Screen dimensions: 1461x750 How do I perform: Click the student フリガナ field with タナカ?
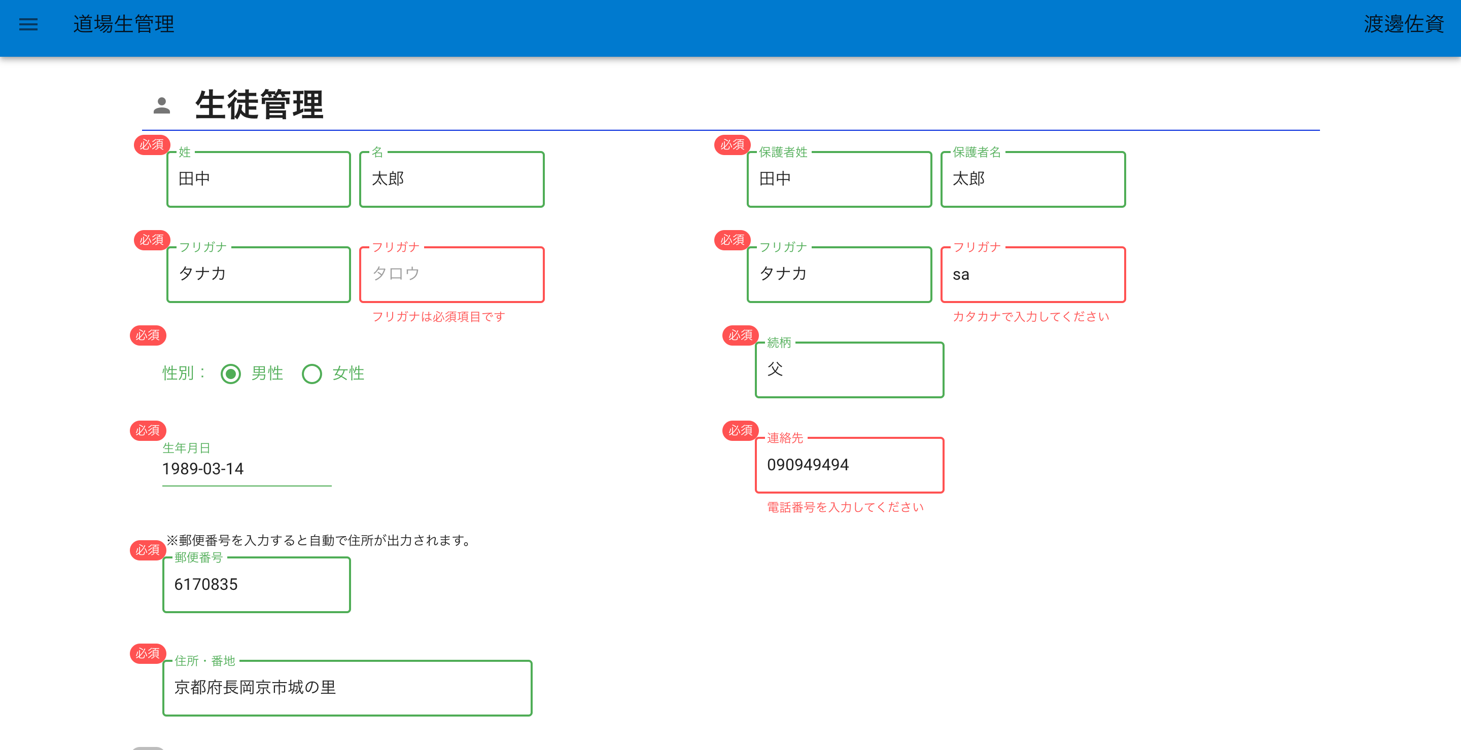(x=259, y=275)
